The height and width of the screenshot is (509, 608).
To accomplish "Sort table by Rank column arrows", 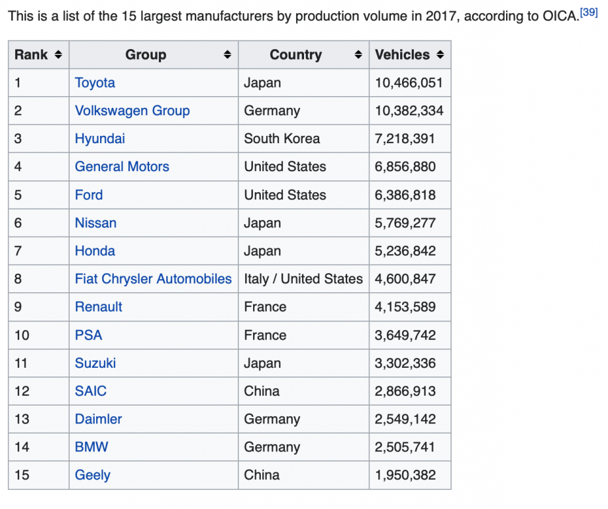I will pos(58,55).
